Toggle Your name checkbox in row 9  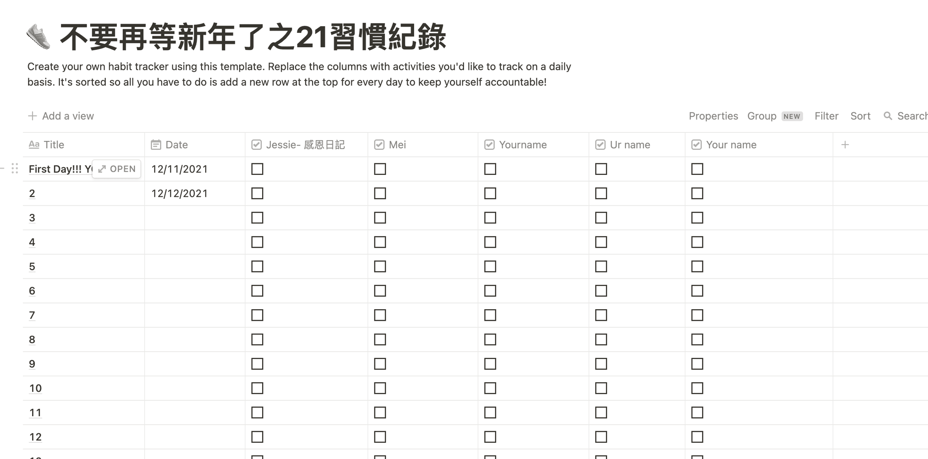click(x=697, y=364)
